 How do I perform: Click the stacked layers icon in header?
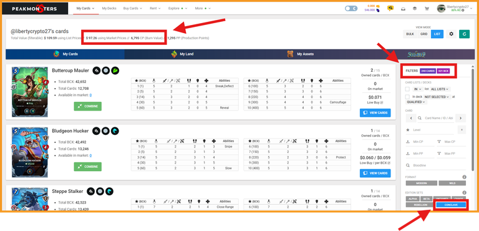(x=415, y=9)
